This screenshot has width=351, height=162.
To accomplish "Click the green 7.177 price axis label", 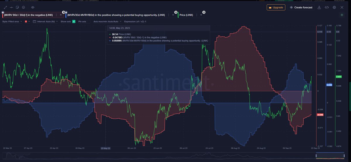I will (339, 77).
